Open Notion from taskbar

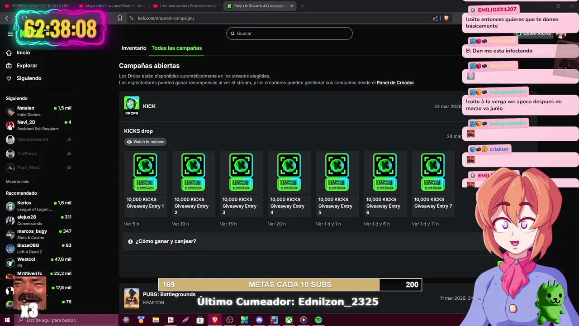point(171,320)
